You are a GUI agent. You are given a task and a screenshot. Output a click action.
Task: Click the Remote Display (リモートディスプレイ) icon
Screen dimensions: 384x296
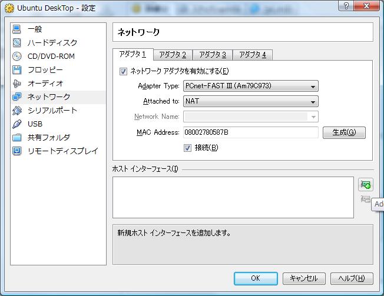(x=16, y=151)
